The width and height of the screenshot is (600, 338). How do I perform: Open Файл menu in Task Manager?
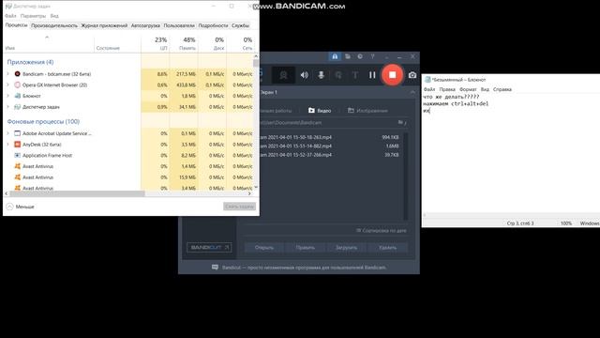[10, 16]
